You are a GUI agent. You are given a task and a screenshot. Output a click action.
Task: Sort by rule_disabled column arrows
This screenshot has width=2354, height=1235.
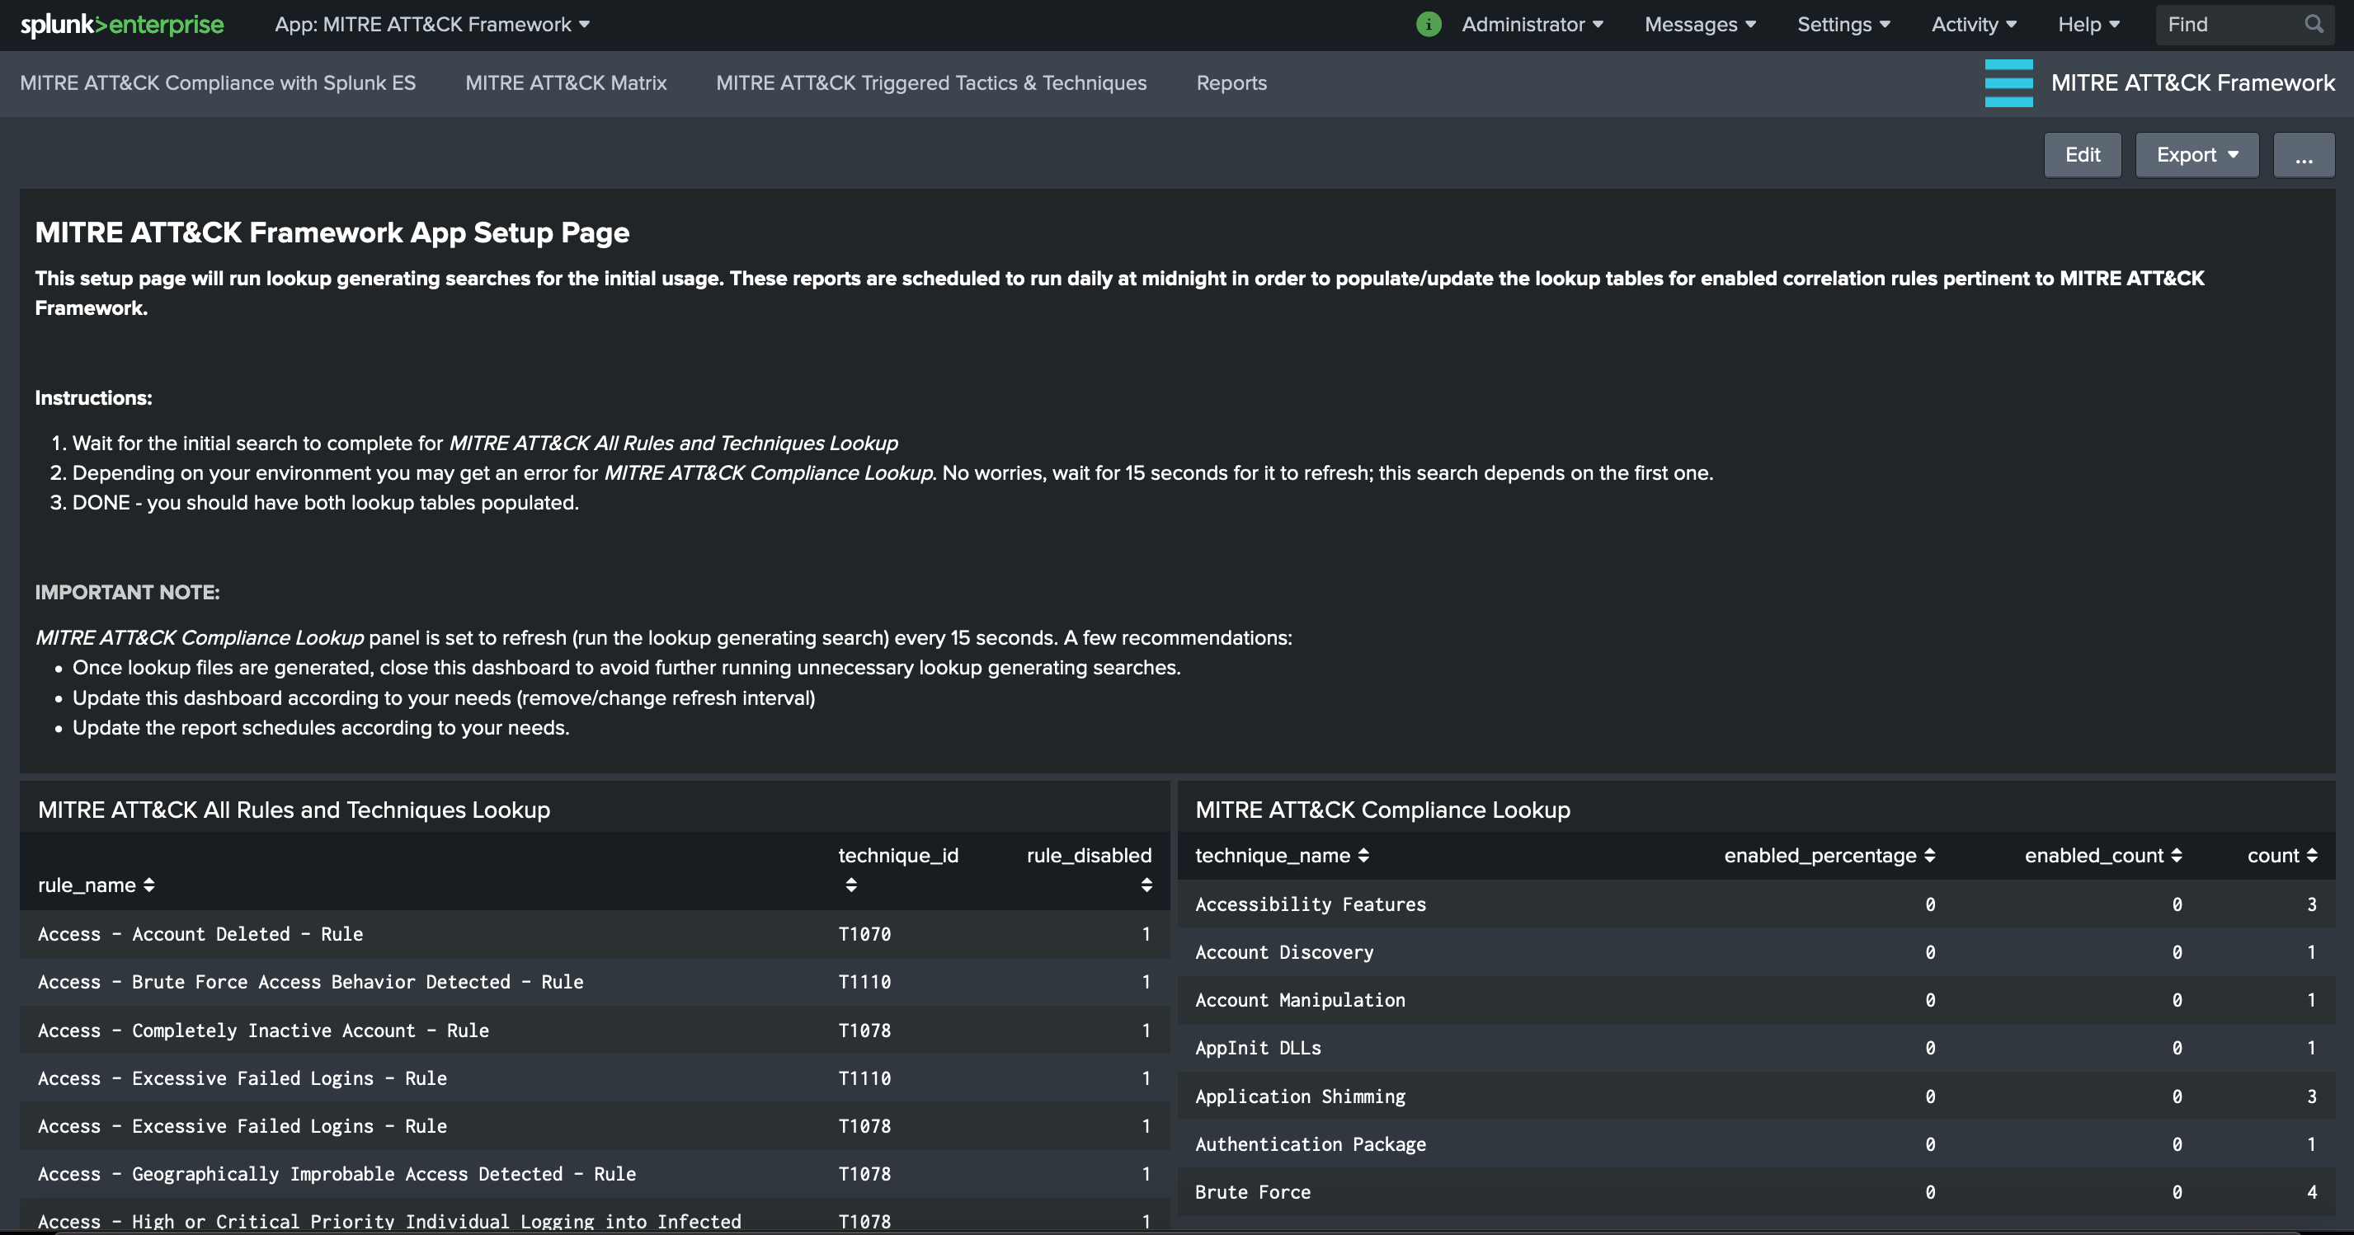point(1146,885)
